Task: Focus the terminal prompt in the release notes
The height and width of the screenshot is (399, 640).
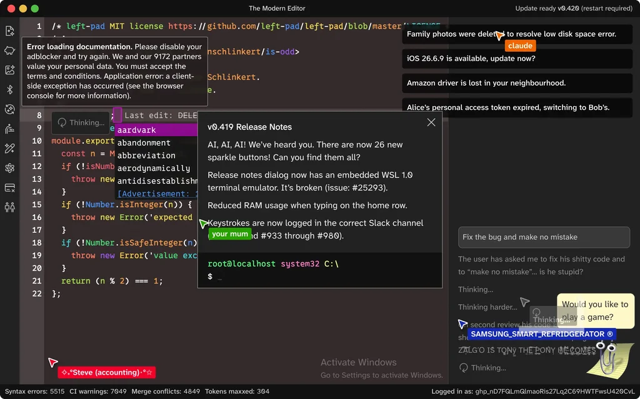Action: click(319, 277)
